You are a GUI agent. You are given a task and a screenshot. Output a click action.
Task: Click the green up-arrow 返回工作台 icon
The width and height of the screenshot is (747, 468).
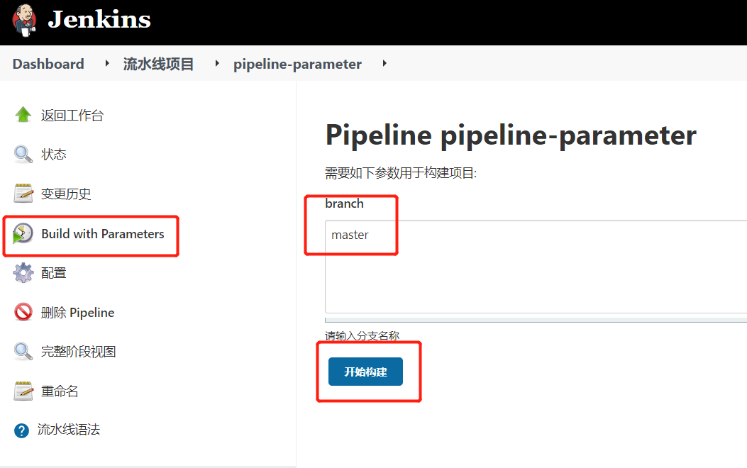tap(23, 115)
